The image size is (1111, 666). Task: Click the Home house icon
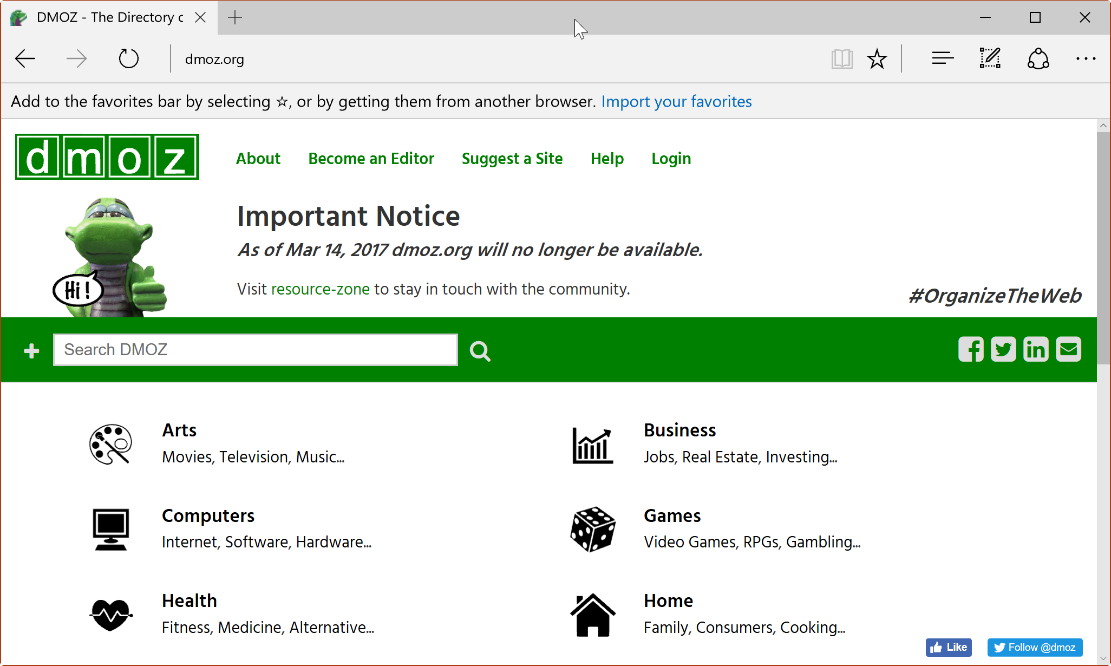point(593,615)
